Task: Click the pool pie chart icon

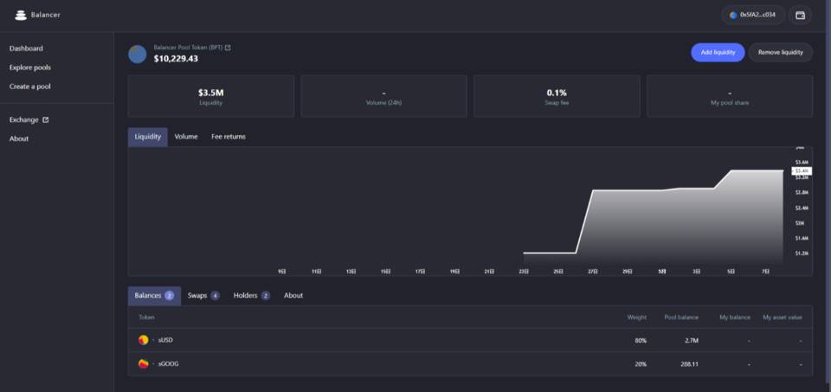Action: click(138, 54)
